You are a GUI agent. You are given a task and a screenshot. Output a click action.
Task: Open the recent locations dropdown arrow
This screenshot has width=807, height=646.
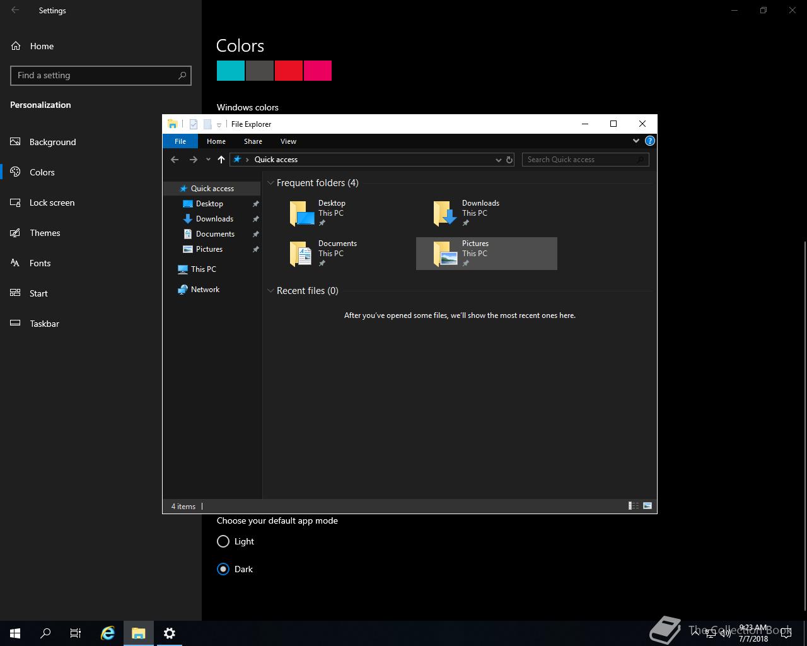[209, 160]
